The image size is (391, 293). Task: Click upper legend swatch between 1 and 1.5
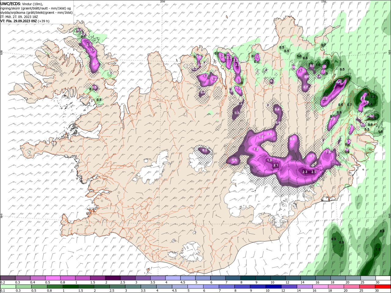coord(83,278)
